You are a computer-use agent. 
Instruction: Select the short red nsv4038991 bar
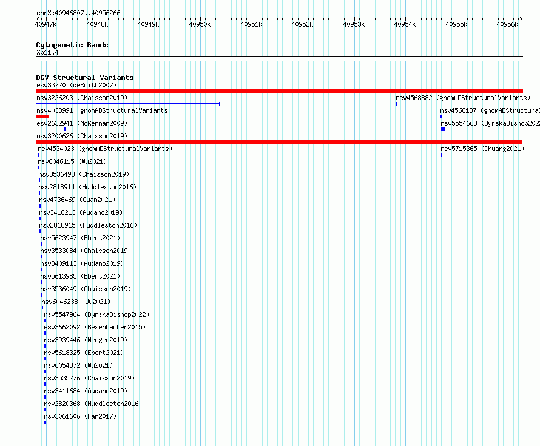click(42, 117)
